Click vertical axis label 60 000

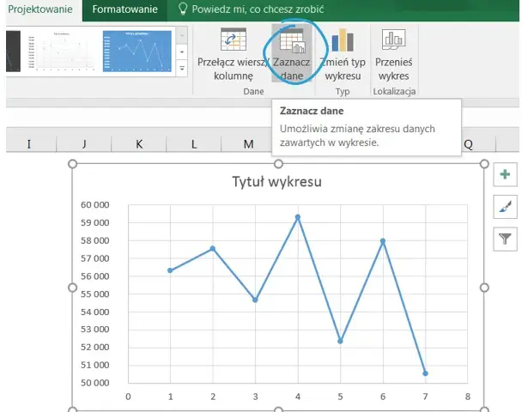(x=95, y=204)
